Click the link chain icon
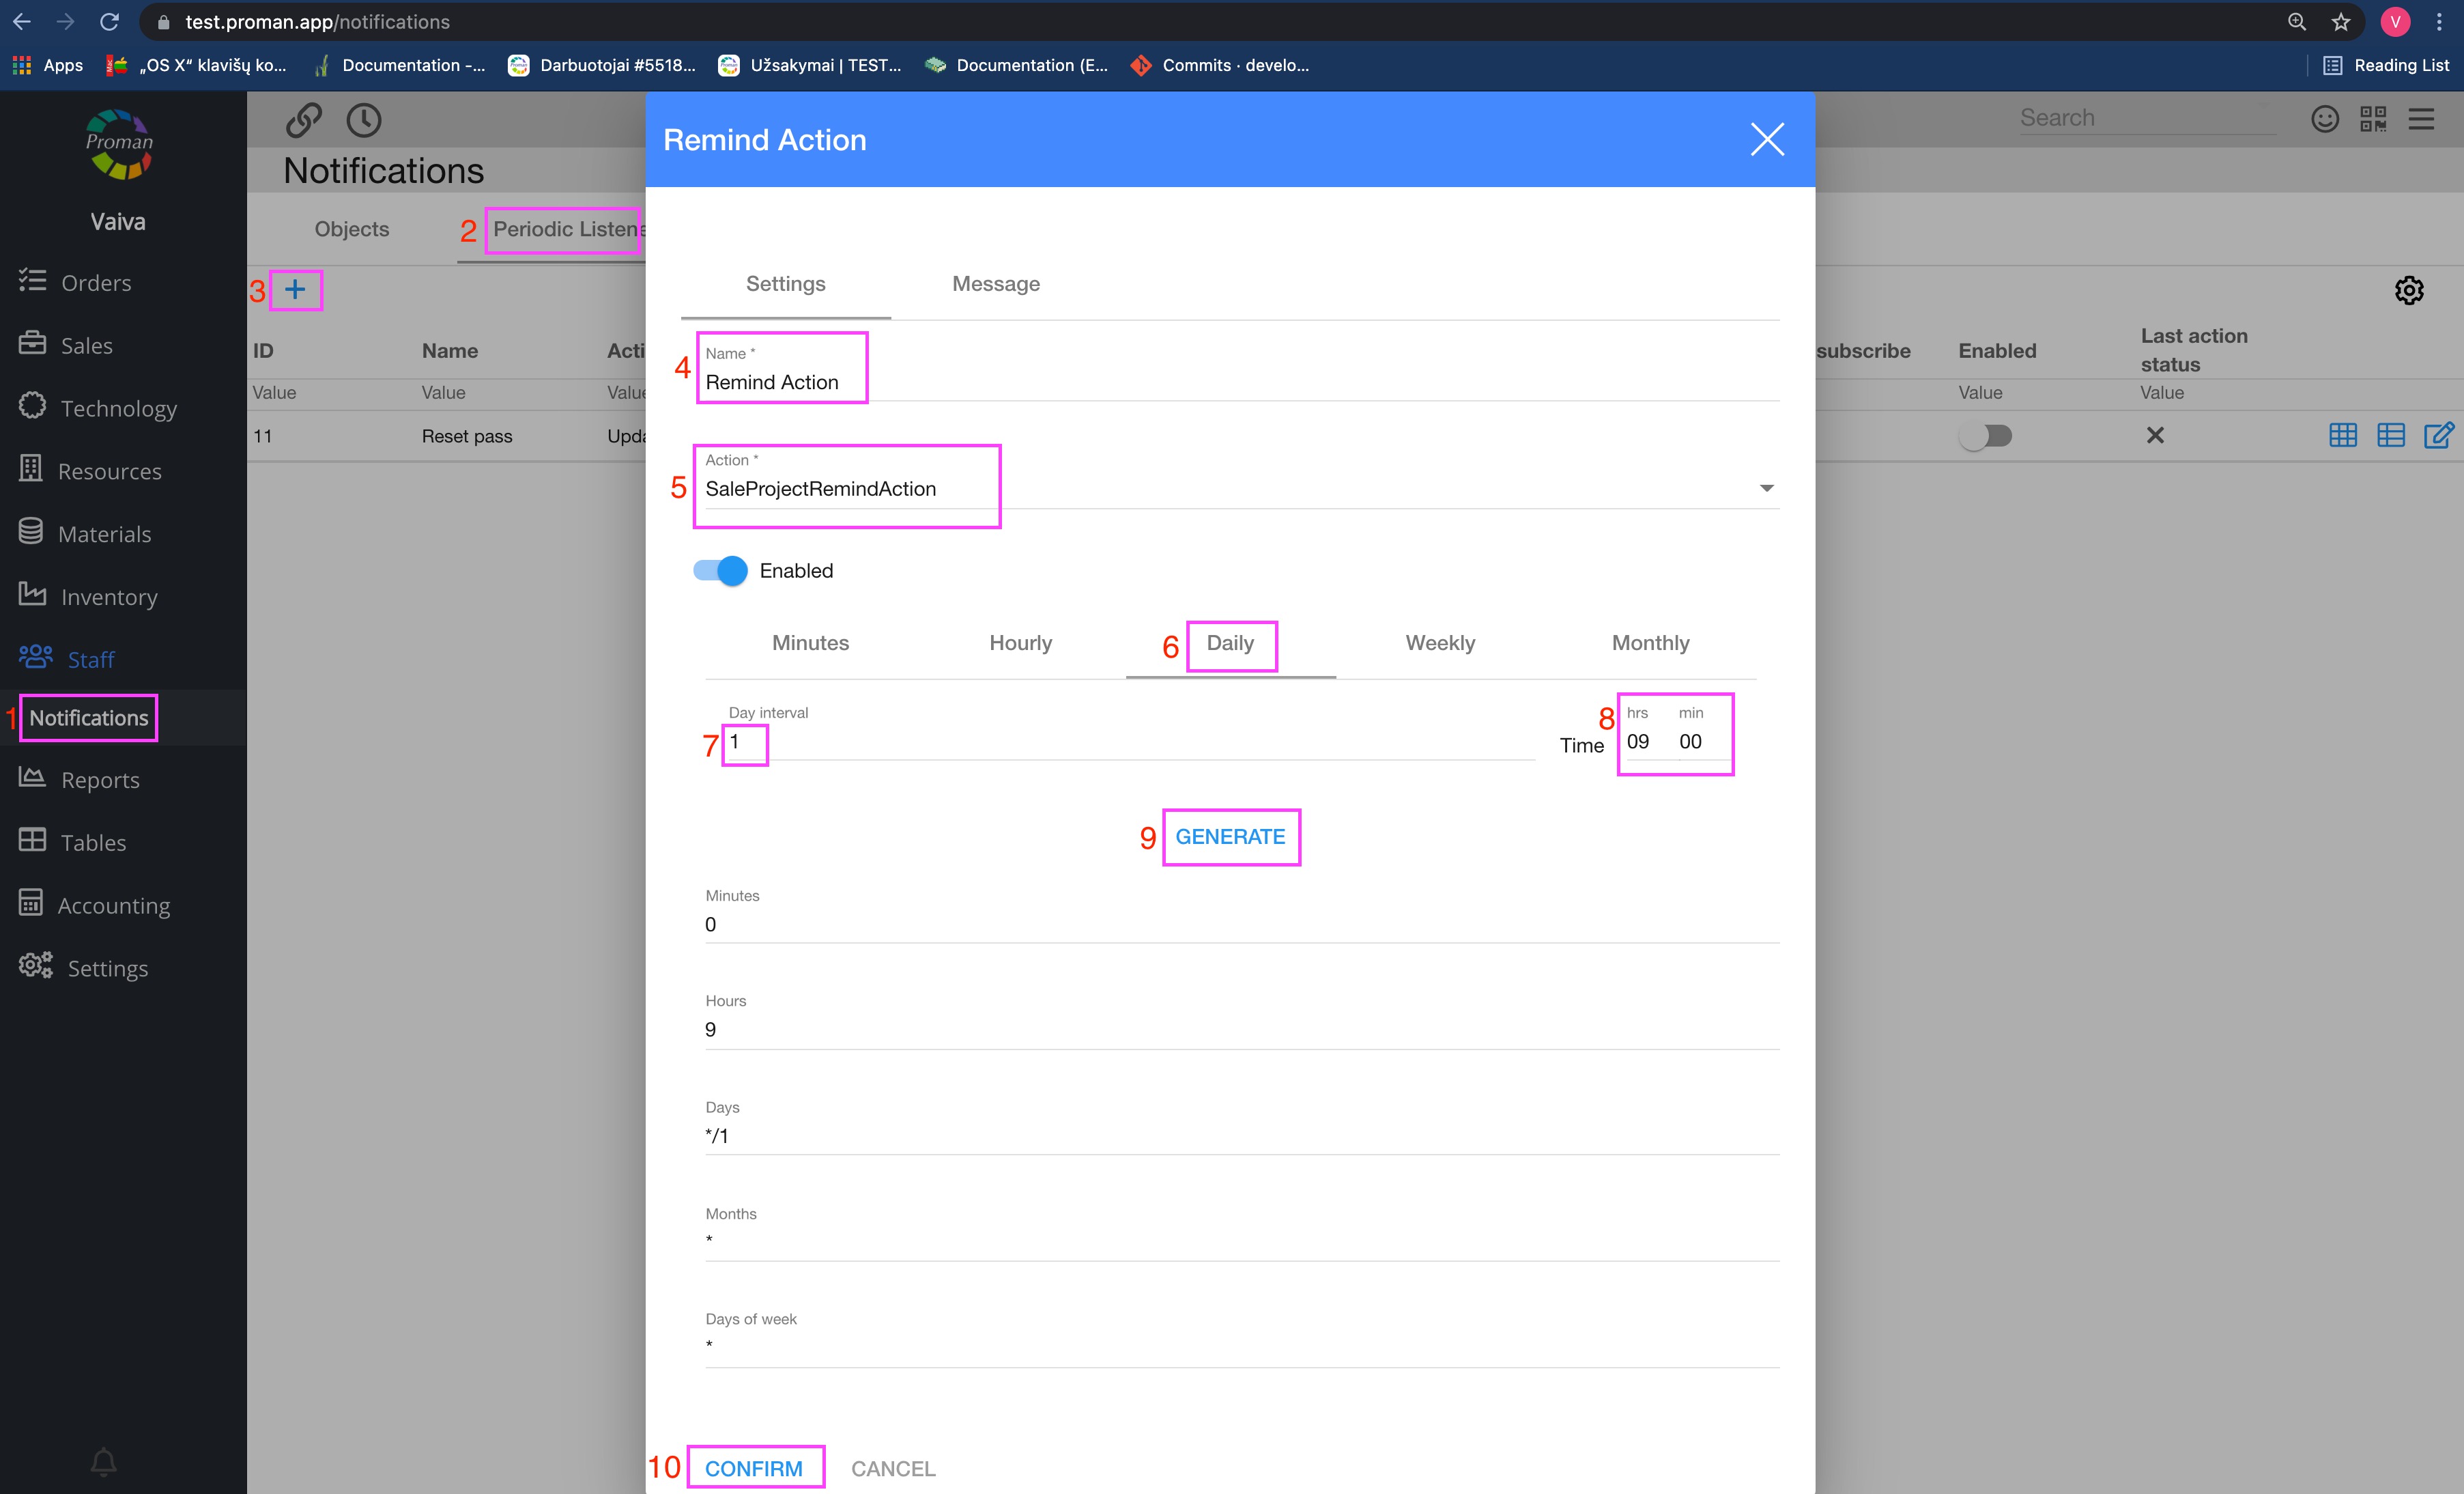2464x1494 pixels. [303, 120]
